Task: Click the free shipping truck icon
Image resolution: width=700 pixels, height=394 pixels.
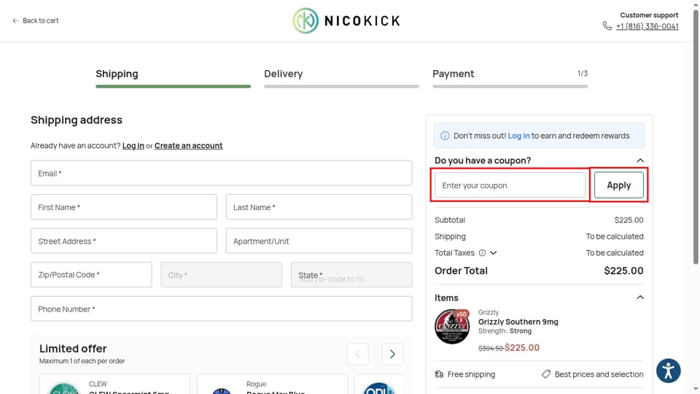Action: [439, 374]
